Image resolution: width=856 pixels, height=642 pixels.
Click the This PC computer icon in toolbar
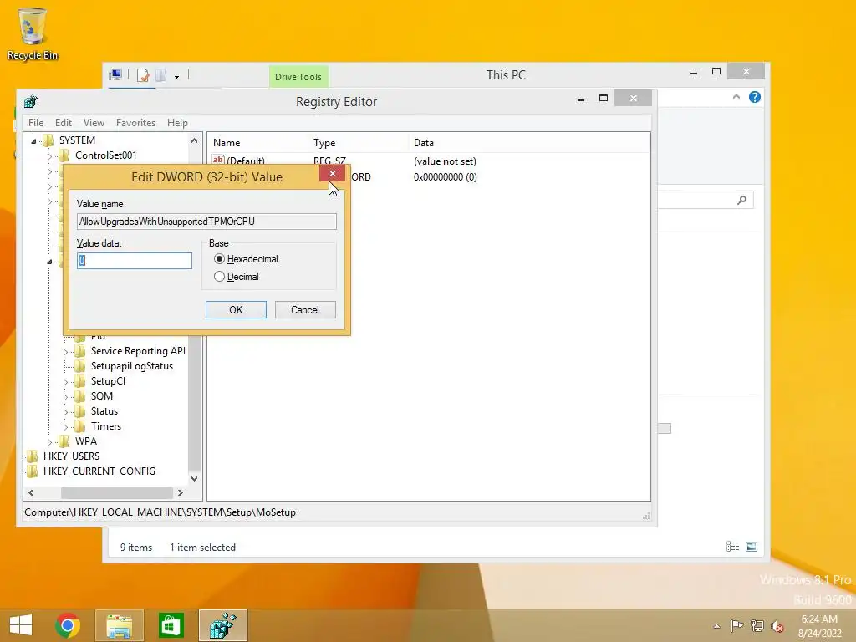[115, 74]
